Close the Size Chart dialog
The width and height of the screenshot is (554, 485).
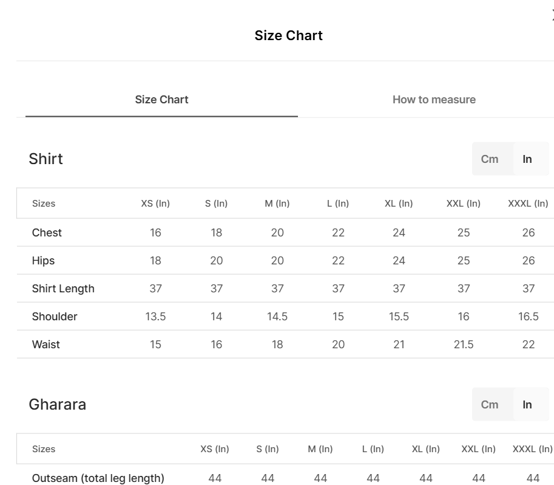click(552, 15)
